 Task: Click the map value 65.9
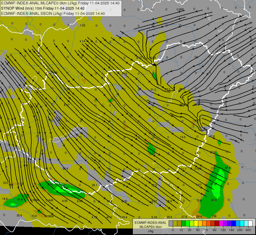pos(212,152)
